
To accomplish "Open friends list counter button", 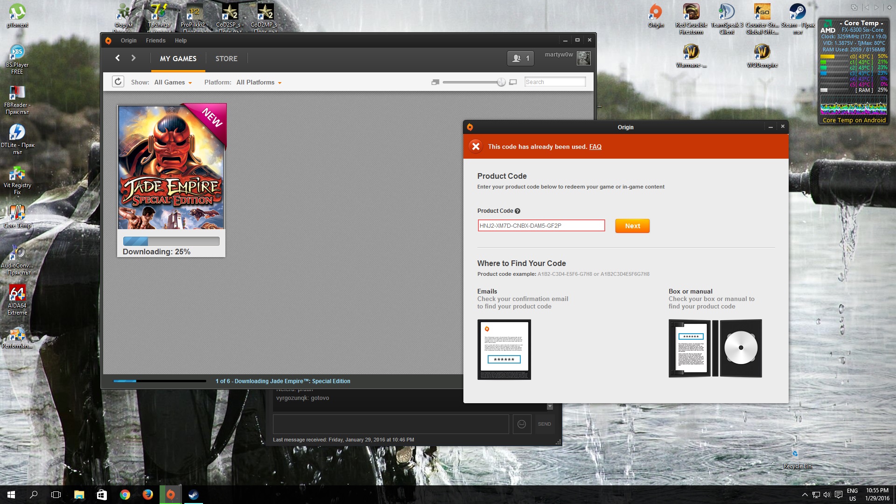I will (x=520, y=58).
